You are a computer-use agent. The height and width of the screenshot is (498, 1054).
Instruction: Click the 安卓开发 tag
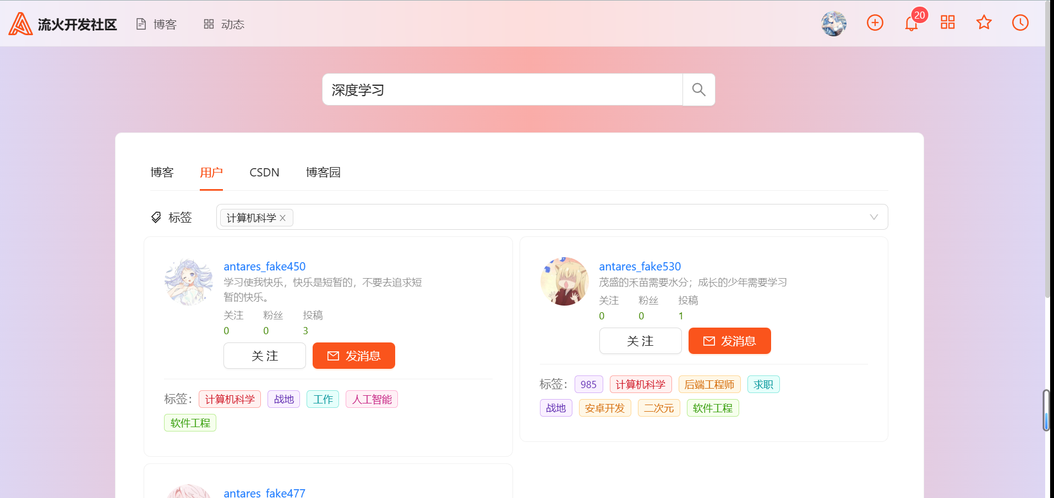point(605,408)
